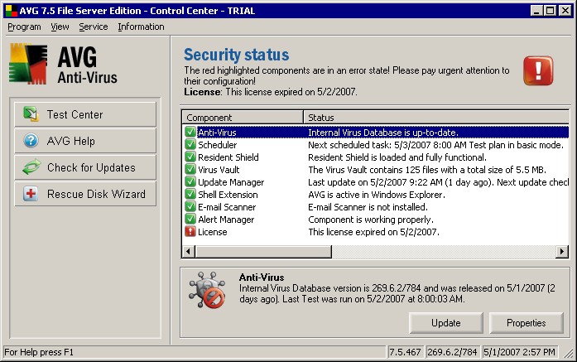Viewport: 577px width, 362px height.
Task: Open the Test Center
Action: coord(85,114)
